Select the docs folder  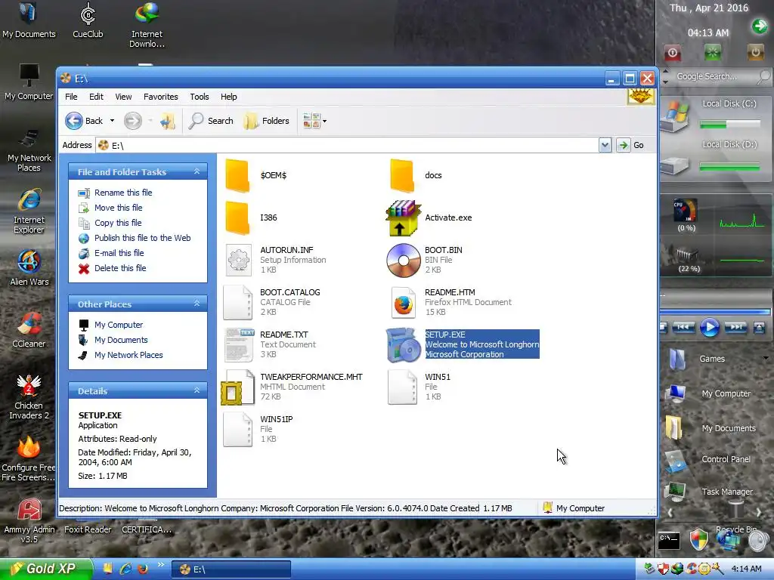coord(402,175)
